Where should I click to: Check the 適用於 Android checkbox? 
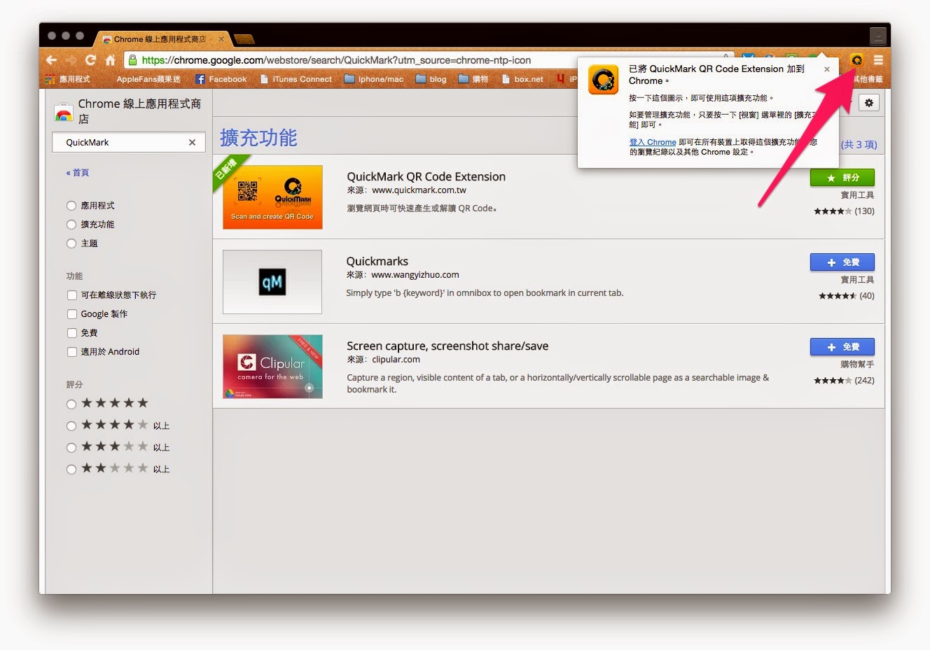[71, 352]
